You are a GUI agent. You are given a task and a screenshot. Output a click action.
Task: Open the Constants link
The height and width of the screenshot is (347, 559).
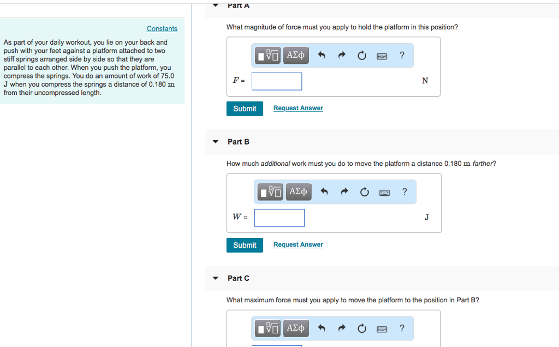162,28
